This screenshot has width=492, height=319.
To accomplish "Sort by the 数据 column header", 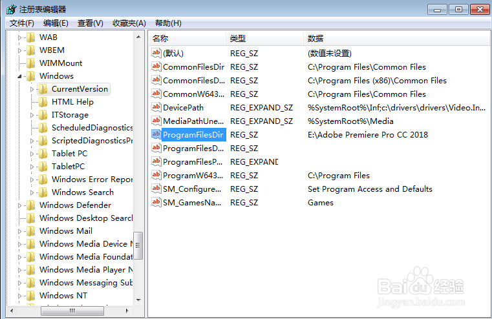I will [396, 39].
